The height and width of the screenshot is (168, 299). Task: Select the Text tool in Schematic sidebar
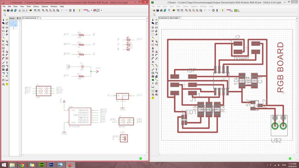tap(7, 63)
